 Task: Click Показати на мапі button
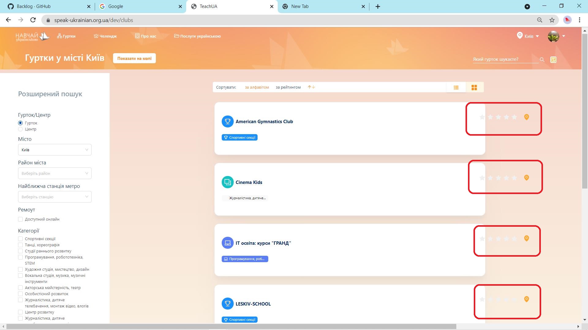tap(134, 58)
